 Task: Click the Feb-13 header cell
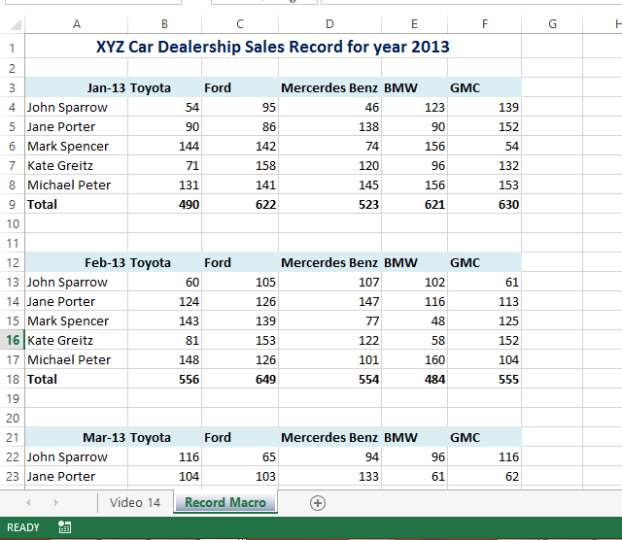(77, 262)
